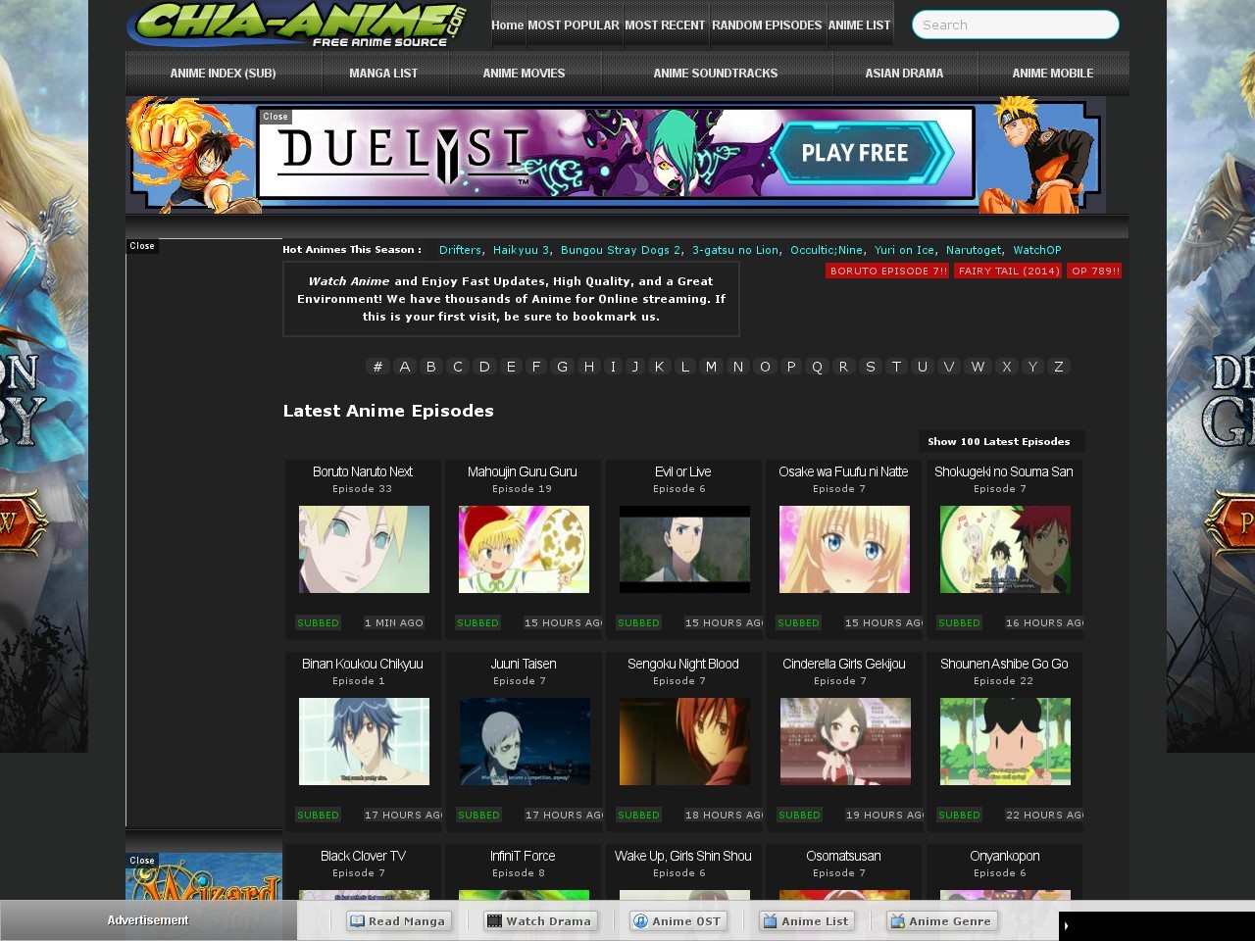
Task: Open the MOST RECENT menu
Action: point(665,25)
